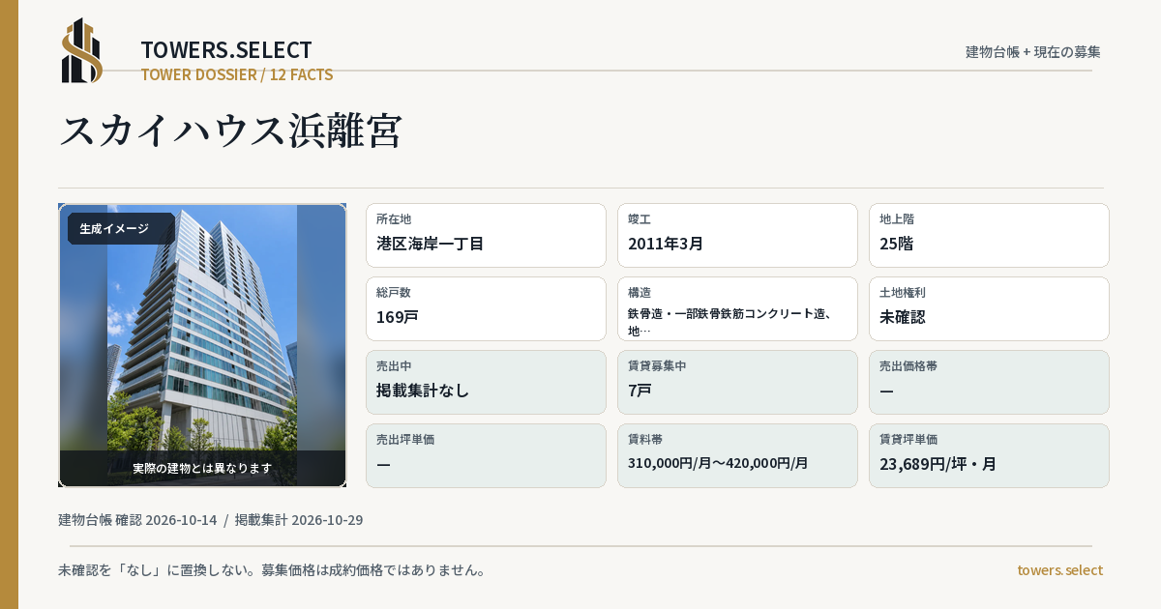
Task: Select the 所在地 港区海岸一丁目 card
Action: 486,235
